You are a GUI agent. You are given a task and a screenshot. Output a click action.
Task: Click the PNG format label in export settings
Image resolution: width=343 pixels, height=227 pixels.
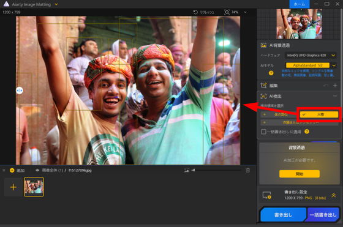308,198
